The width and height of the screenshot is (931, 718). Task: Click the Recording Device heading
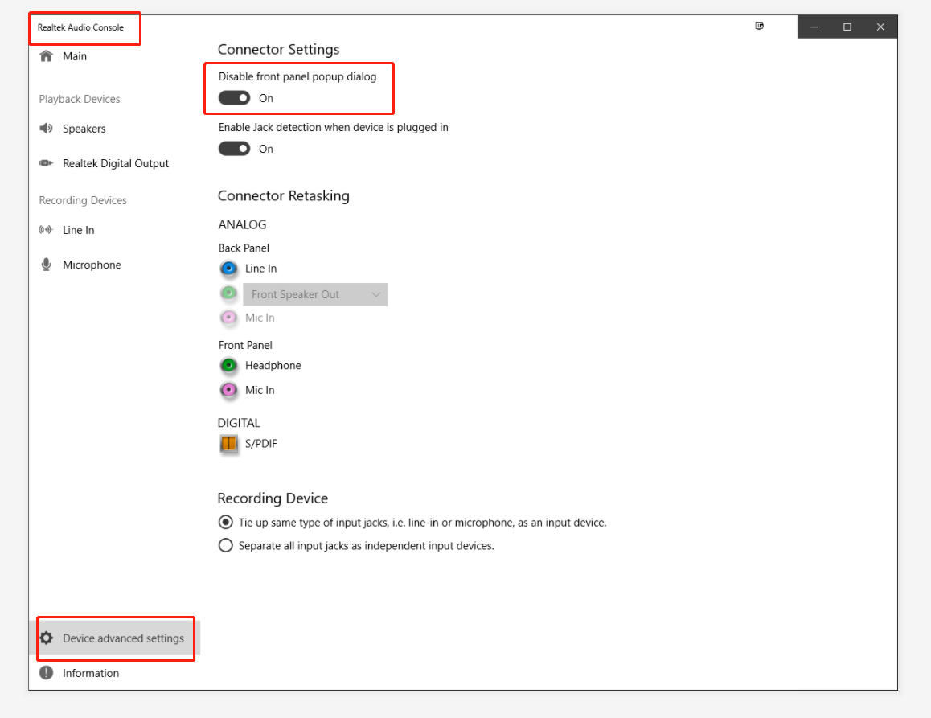[273, 498]
